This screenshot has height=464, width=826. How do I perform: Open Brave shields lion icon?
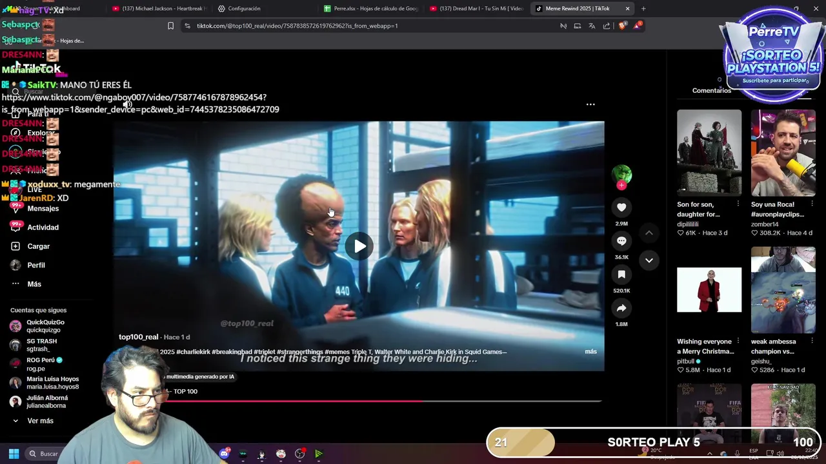point(622,26)
